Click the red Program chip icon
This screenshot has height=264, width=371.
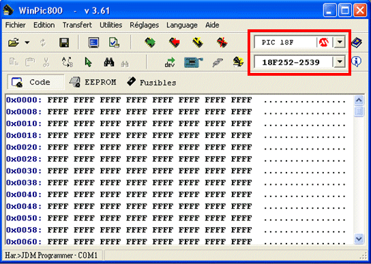175,42
